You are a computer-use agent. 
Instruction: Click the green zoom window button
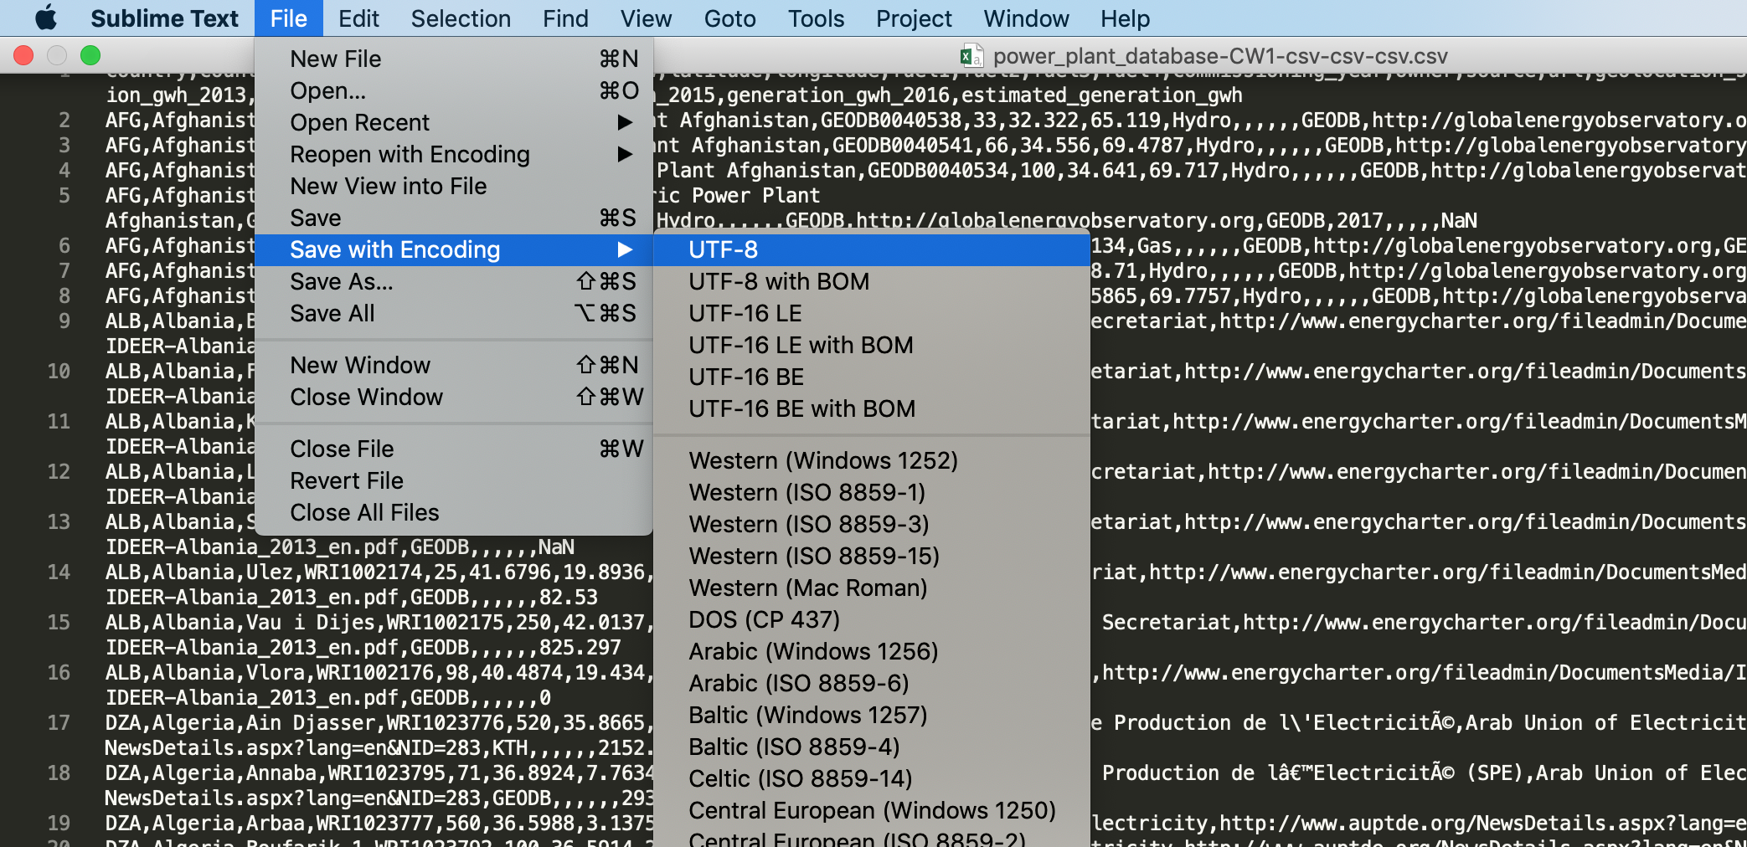click(90, 55)
